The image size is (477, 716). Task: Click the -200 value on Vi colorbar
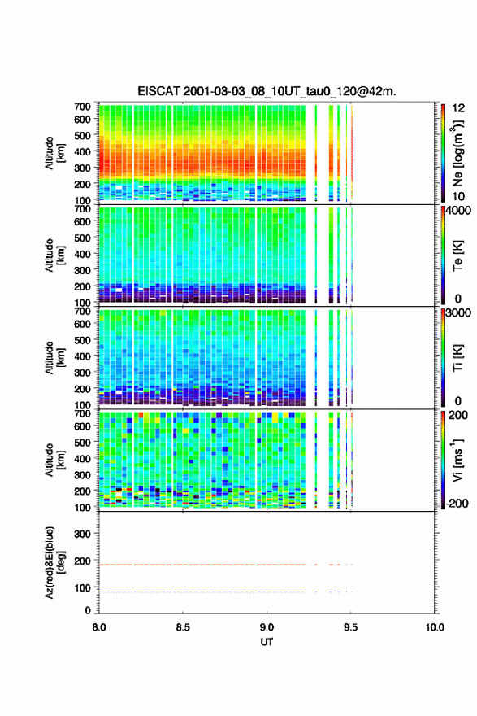pyautogui.click(x=457, y=504)
